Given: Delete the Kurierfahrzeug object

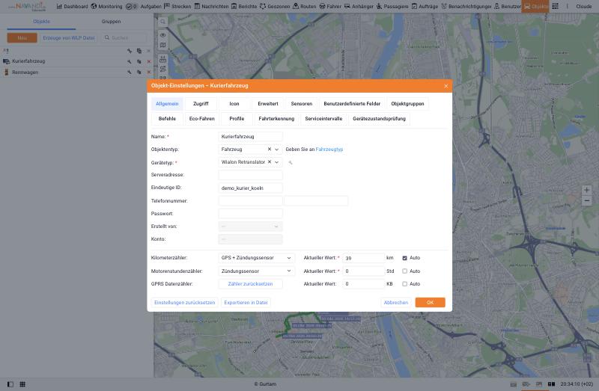Looking at the screenshot, I should pyautogui.click(x=148, y=61).
